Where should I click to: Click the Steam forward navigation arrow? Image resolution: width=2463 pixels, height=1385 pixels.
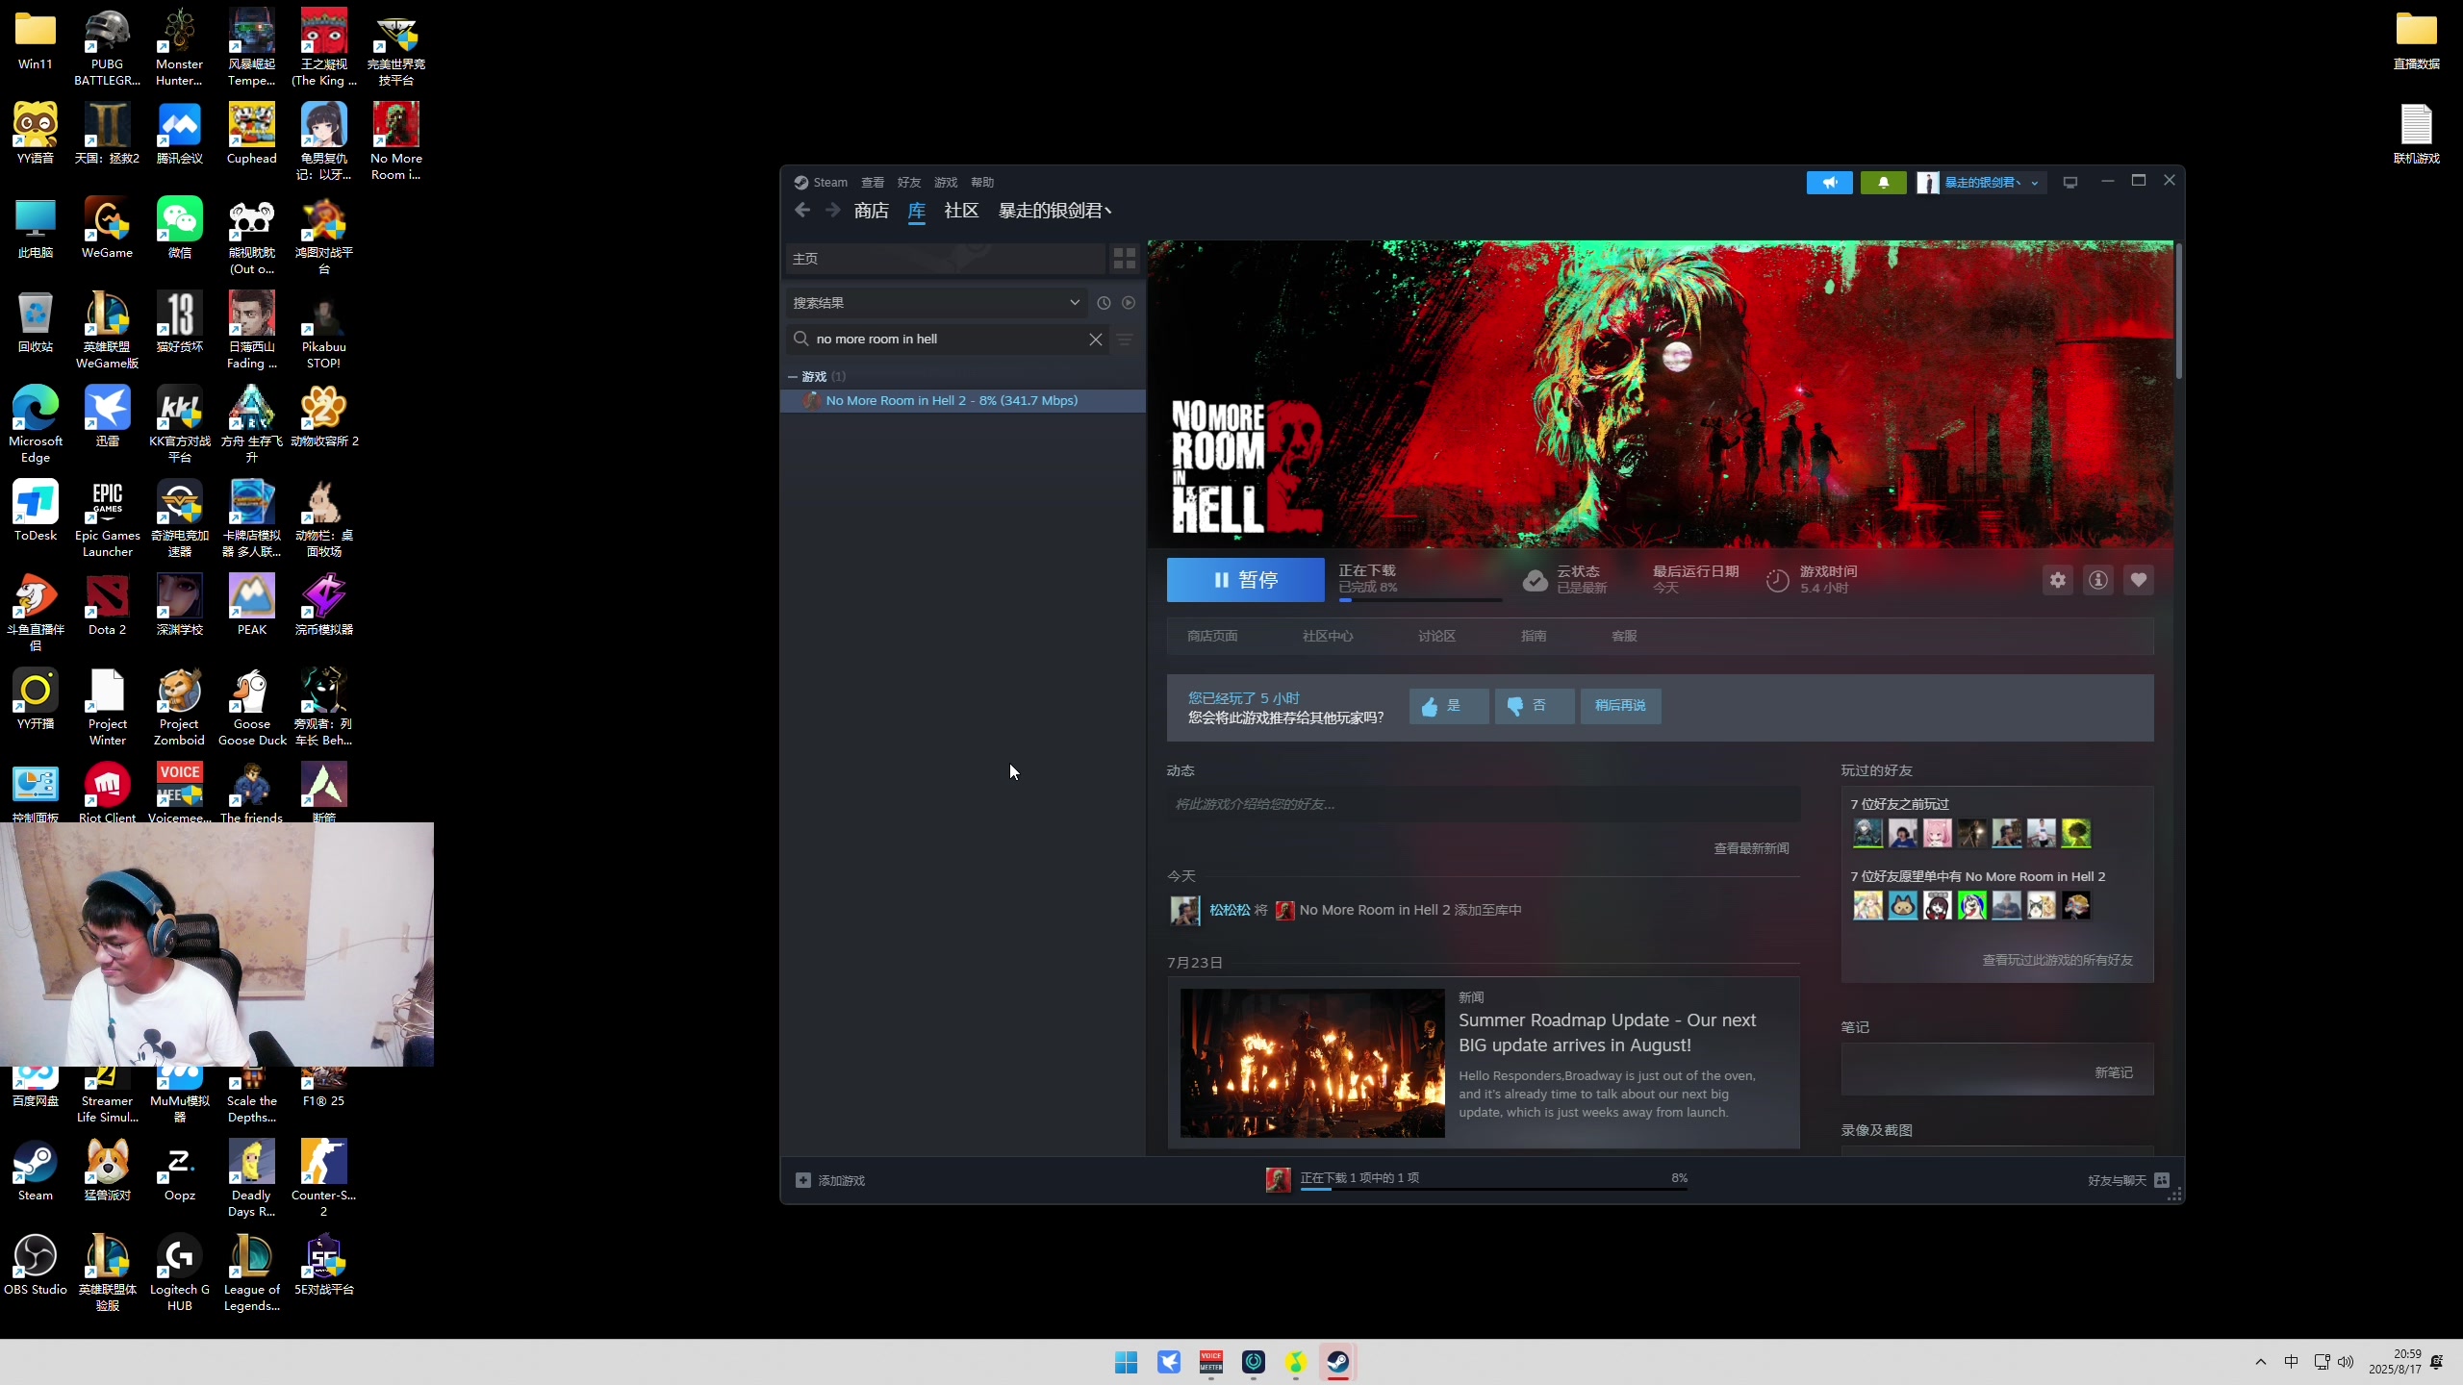click(833, 211)
